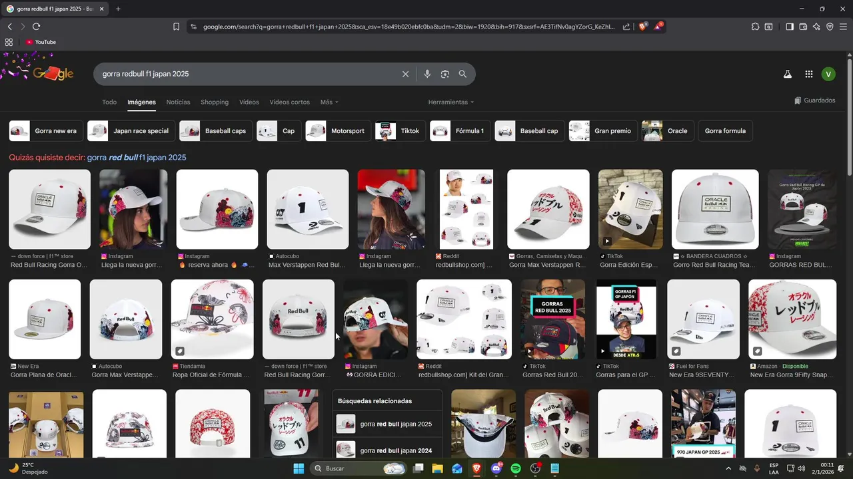853x479 pixels.
Task: Start a voice search with the microphone icon
Action: click(x=427, y=74)
